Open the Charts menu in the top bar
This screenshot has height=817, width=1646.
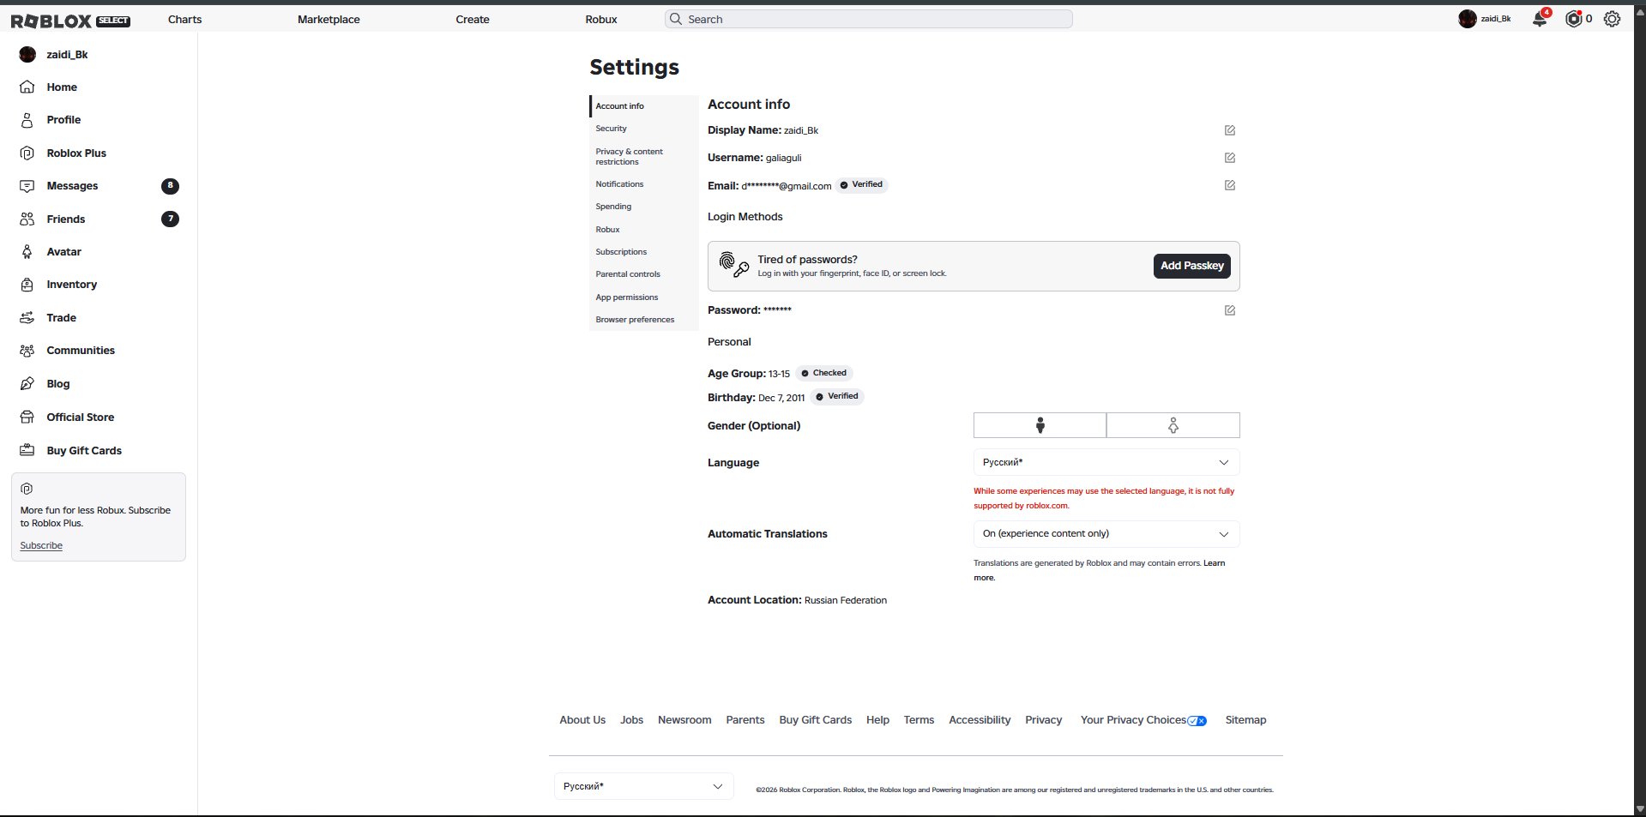(185, 19)
